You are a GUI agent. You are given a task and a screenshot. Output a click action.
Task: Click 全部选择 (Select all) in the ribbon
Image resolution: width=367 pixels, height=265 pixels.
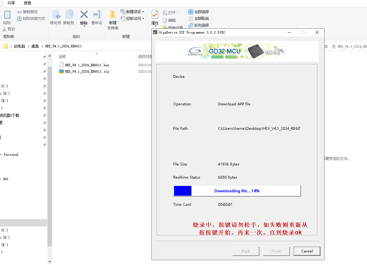(199, 12)
